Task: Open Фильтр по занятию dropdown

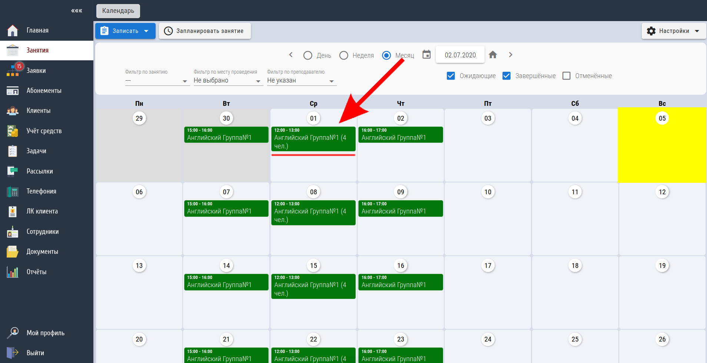Action: pos(157,81)
